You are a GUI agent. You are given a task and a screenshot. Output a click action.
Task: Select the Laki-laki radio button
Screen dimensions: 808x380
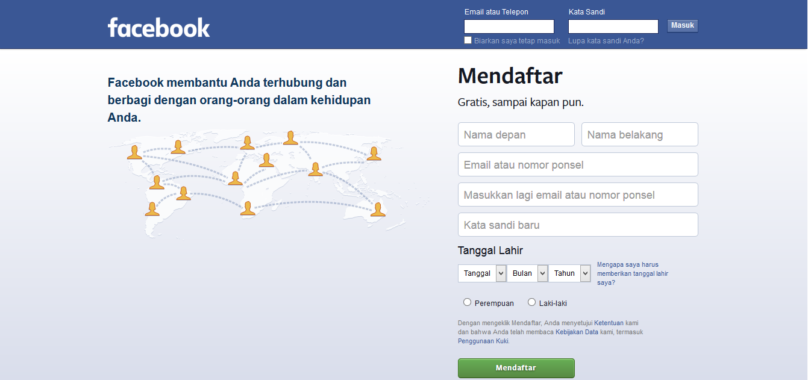531,302
